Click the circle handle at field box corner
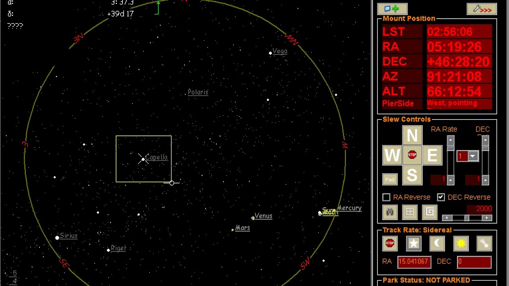This screenshot has width=509, height=286. pyautogui.click(x=171, y=183)
